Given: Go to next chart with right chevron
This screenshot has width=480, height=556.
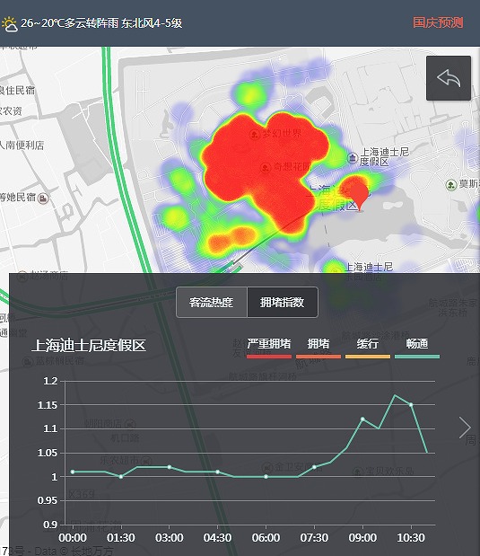Looking at the screenshot, I should 465,428.
